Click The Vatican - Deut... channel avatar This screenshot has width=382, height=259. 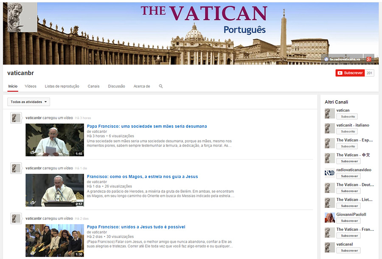(x=330, y=188)
